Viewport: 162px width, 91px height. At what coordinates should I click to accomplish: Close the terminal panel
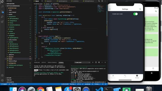pyautogui.click(x=105, y=62)
